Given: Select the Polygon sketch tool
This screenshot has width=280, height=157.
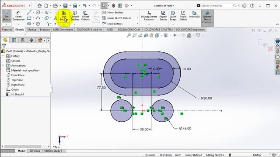Looking at the screenshot, I should (38, 24).
